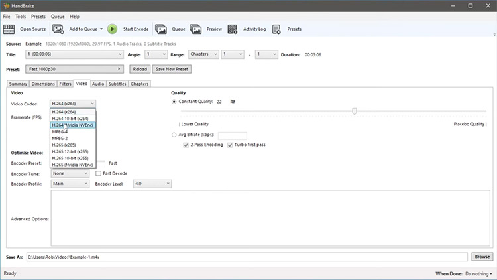Open the Fast 1080p30 preset selector
This screenshot has height=280, width=497.
pos(74,69)
